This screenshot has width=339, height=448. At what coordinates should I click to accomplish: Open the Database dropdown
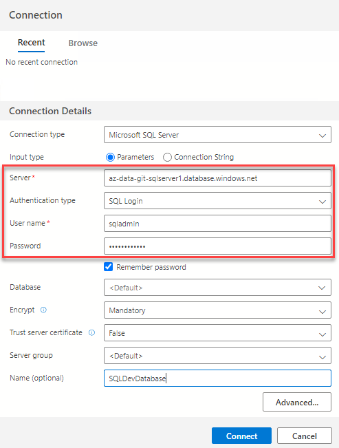click(217, 288)
